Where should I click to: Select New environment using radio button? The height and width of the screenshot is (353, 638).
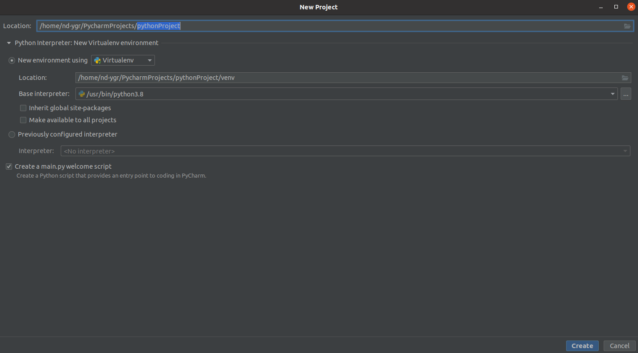(x=12, y=60)
